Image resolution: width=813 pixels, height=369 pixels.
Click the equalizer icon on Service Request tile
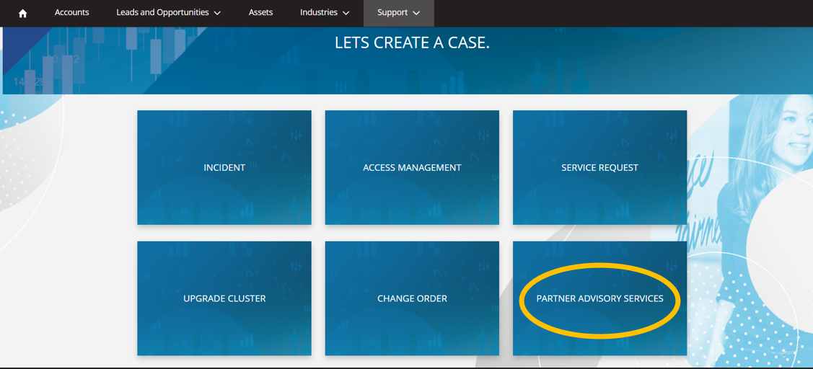671,135
